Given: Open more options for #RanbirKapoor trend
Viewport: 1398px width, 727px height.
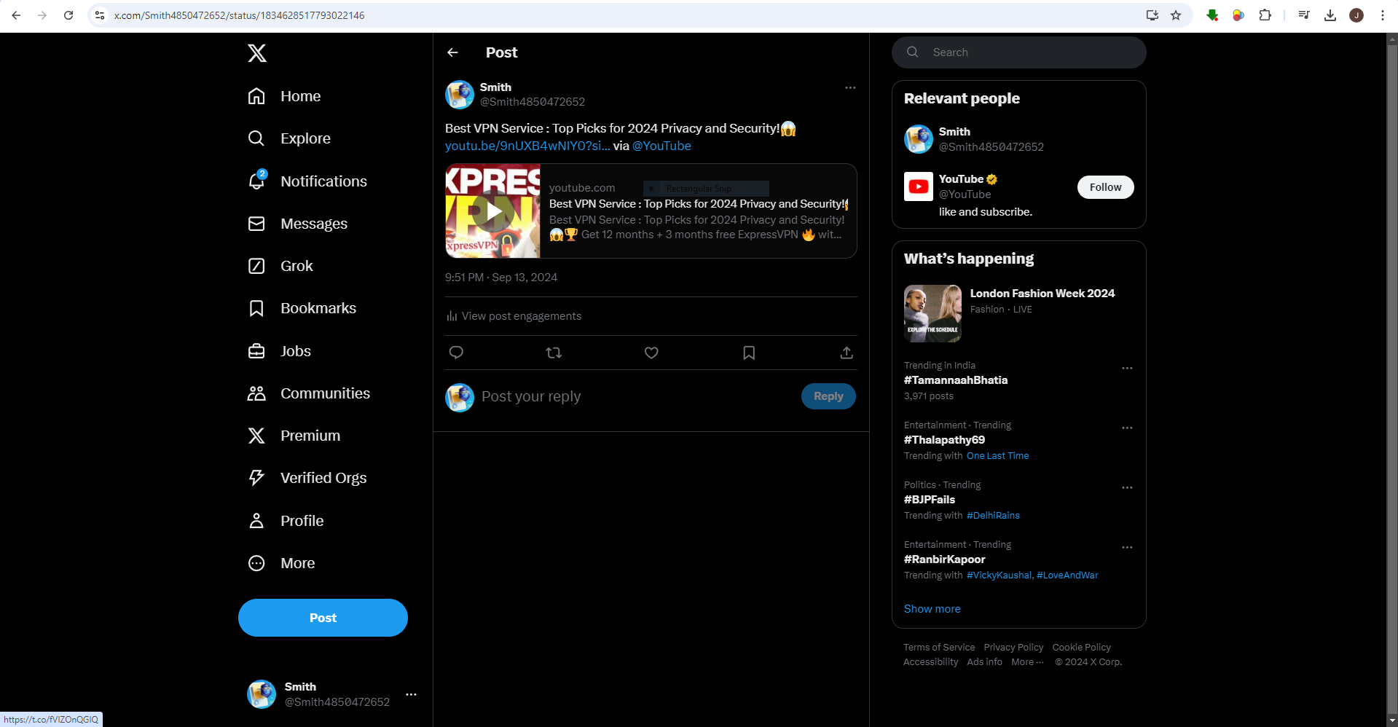Looking at the screenshot, I should pos(1127,548).
